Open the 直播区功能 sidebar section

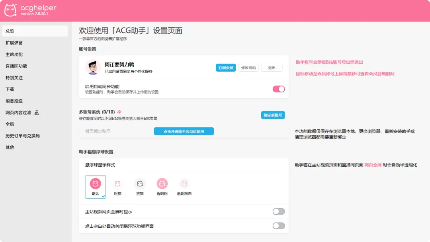(x=35, y=66)
